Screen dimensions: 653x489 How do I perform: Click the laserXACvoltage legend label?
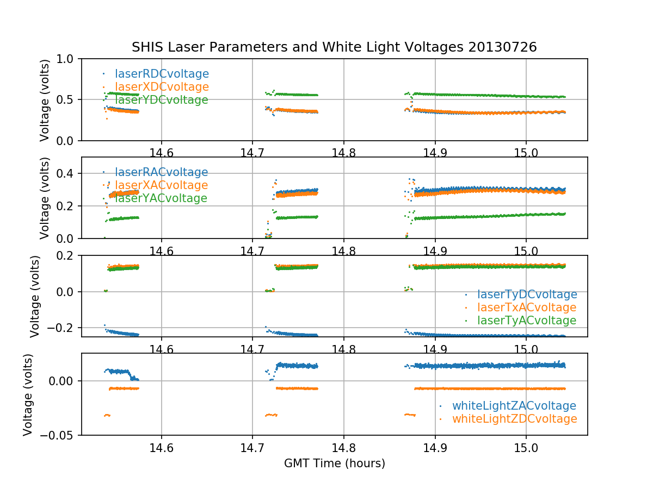161,185
